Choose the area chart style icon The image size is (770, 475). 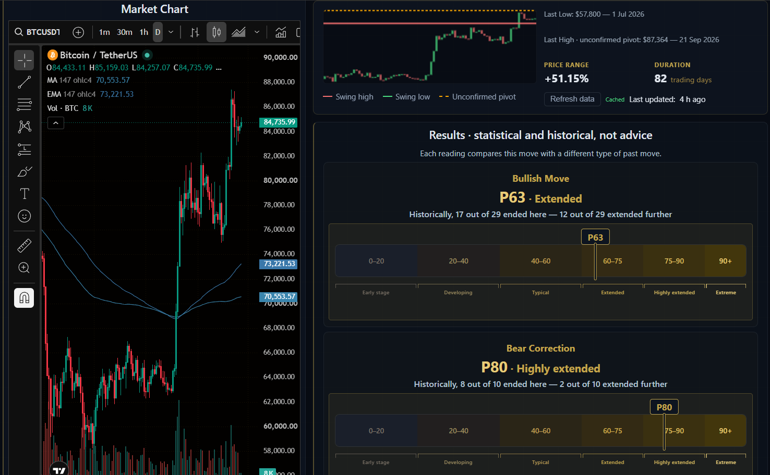coord(238,32)
